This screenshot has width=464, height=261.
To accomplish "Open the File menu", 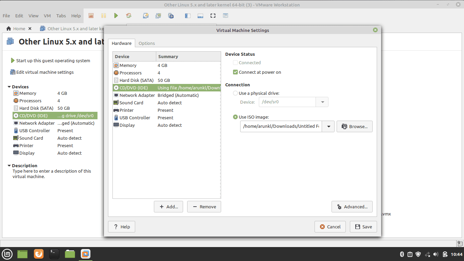I will click(x=6, y=16).
